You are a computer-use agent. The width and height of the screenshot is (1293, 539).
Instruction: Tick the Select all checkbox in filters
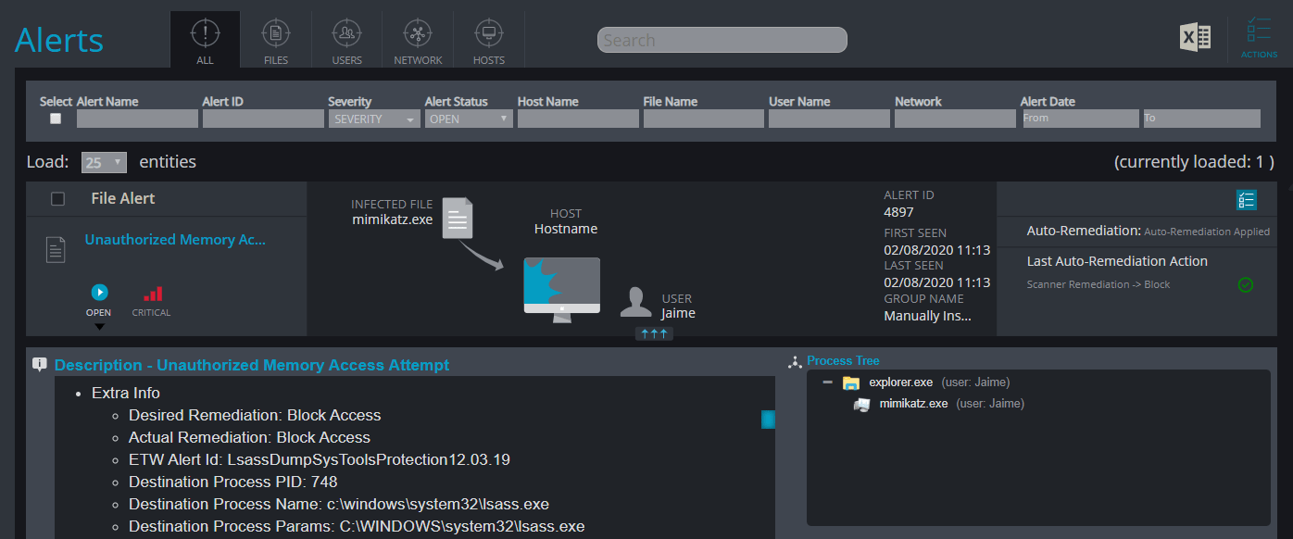(56, 119)
